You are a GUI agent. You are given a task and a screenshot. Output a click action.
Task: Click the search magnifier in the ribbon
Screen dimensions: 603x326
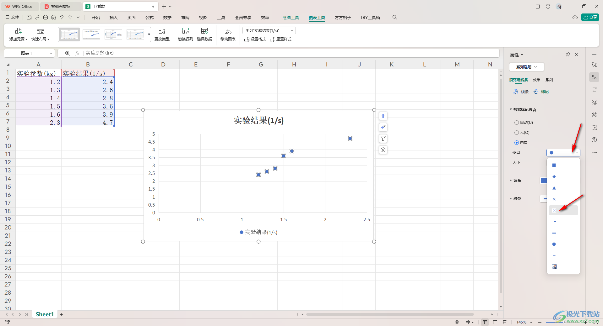[x=395, y=18]
